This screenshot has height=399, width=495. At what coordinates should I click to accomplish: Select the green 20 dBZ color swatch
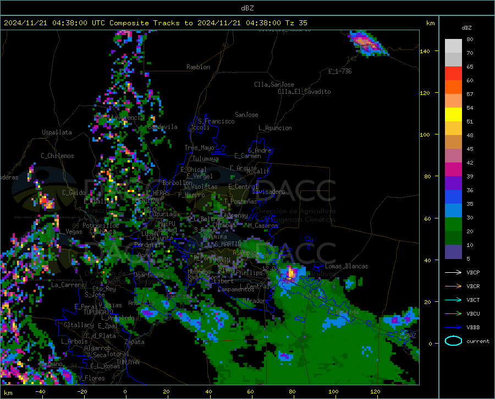pos(453,224)
